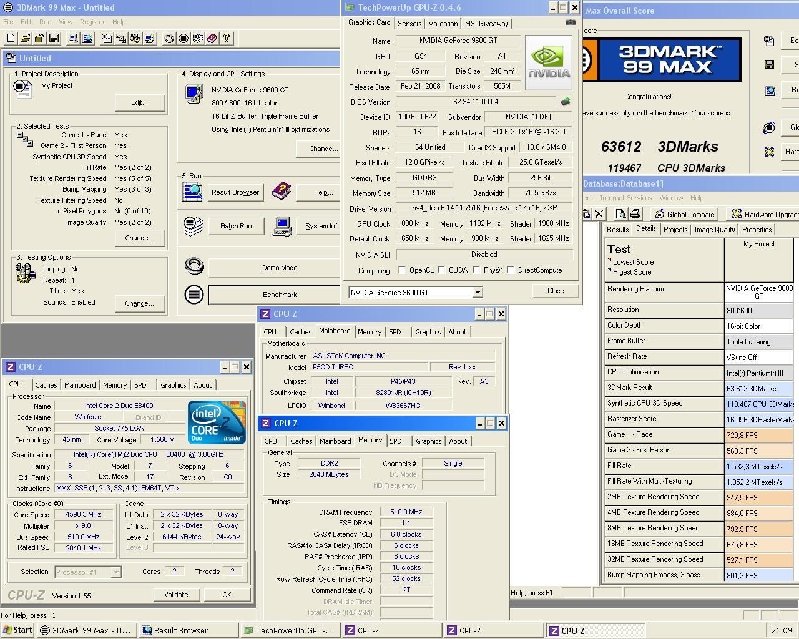Click the Result Browser magnifier icon in 3DMark toolbar
799x639 pixels.
[87, 39]
